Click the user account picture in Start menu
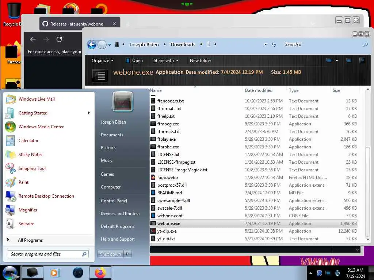The image size is (374, 280). [x=123, y=101]
